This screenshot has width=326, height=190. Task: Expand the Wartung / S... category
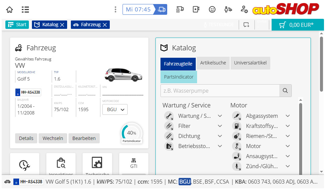220,116
